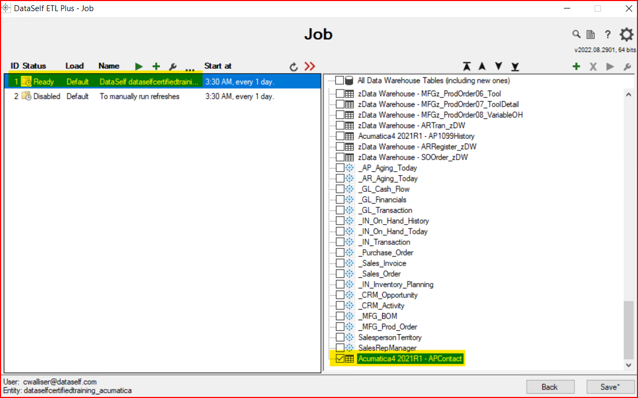The width and height of the screenshot is (638, 398).
Task: Run the selected job with green play icon
Action: [139, 66]
